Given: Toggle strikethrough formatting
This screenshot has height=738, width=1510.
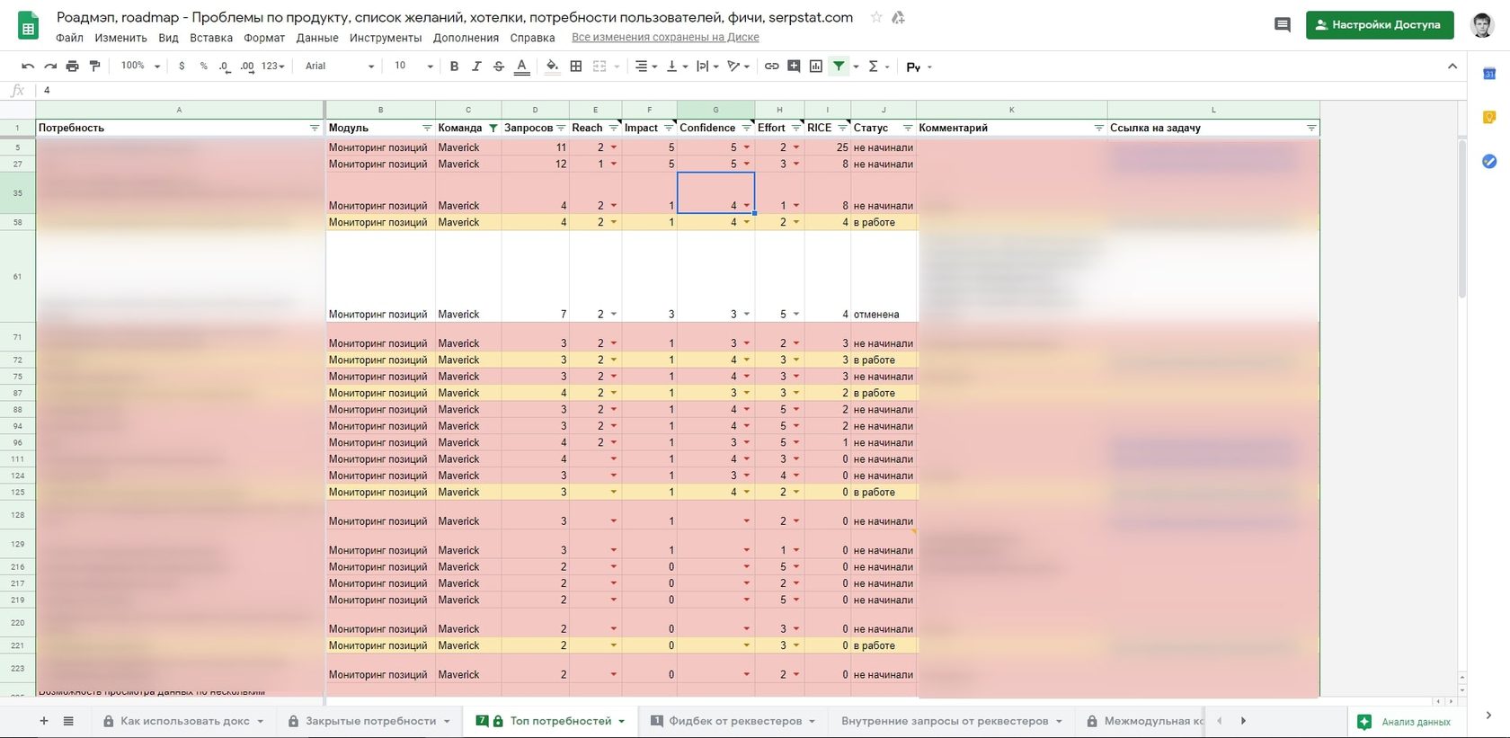Looking at the screenshot, I should coord(499,67).
